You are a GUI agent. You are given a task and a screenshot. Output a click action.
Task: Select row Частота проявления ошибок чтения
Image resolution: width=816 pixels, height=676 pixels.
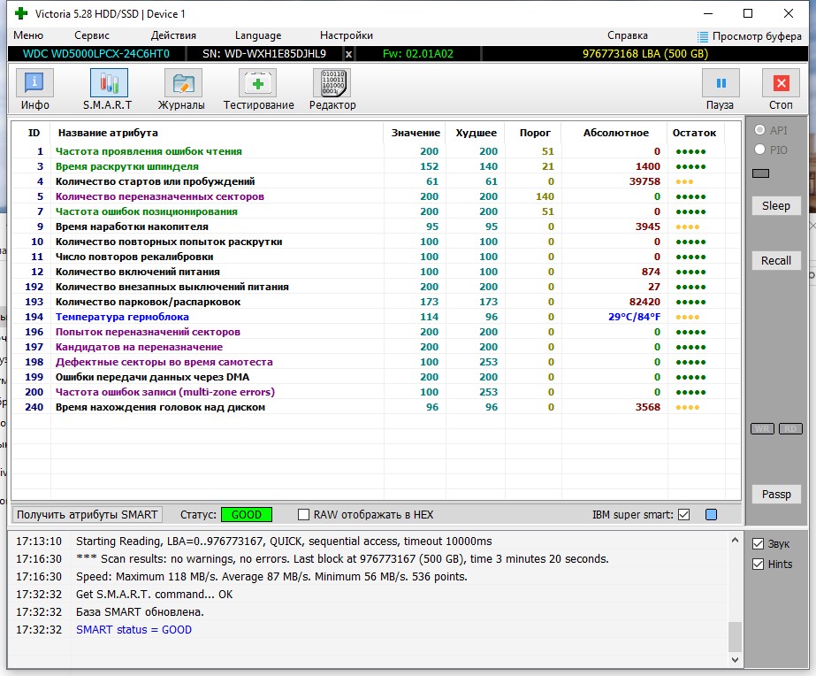pos(376,151)
